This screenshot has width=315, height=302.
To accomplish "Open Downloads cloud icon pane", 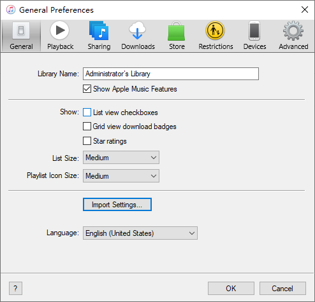I will pyautogui.click(x=137, y=31).
